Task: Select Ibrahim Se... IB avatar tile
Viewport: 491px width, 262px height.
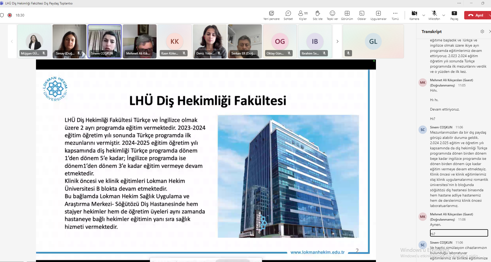Action: (x=315, y=41)
